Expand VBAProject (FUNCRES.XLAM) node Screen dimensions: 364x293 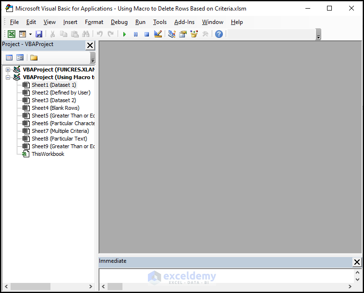8,70
